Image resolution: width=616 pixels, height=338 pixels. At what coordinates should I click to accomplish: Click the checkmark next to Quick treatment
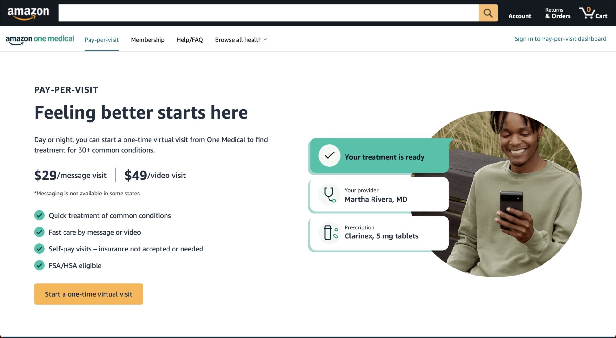point(39,215)
